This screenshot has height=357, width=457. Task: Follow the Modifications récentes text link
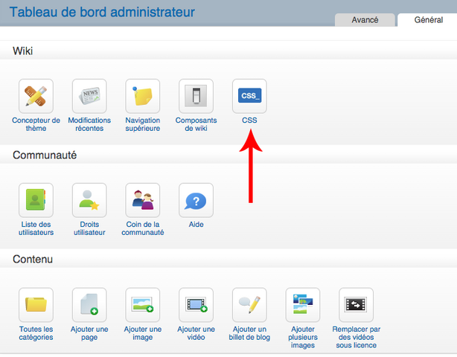click(x=89, y=124)
